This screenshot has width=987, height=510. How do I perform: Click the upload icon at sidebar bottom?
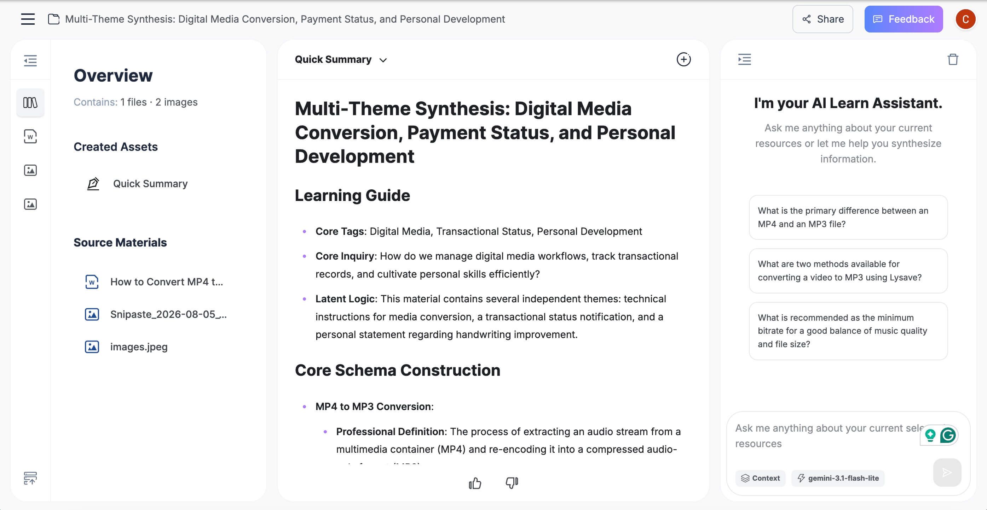(x=30, y=478)
